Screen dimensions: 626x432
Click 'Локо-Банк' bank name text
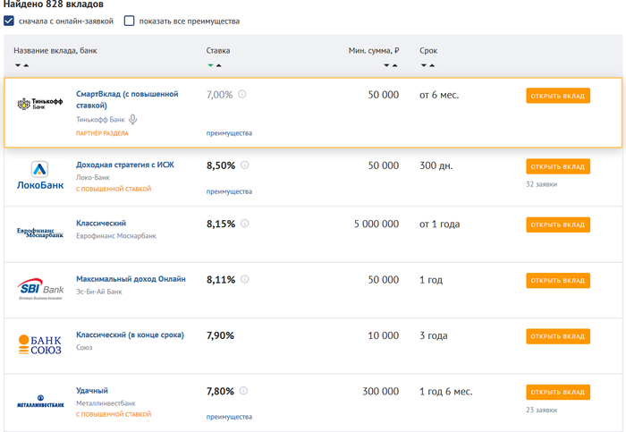tap(93, 177)
